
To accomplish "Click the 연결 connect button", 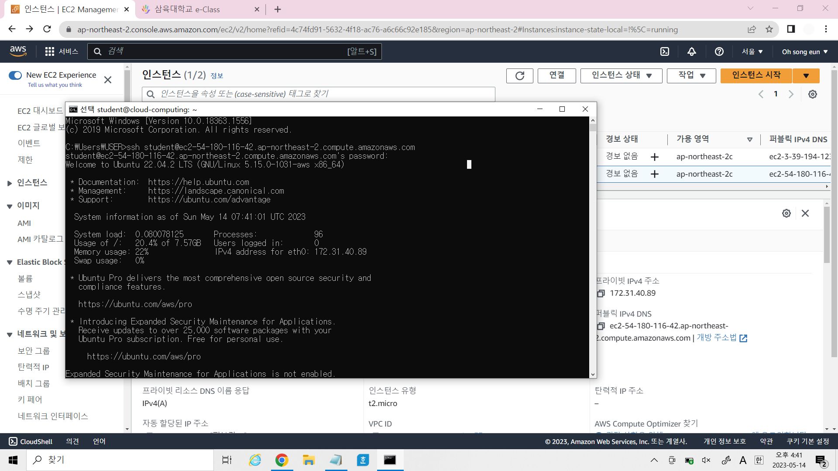I will (x=556, y=75).
